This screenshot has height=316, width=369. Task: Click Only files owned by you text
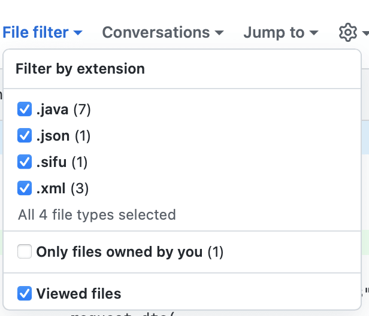tap(119, 252)
